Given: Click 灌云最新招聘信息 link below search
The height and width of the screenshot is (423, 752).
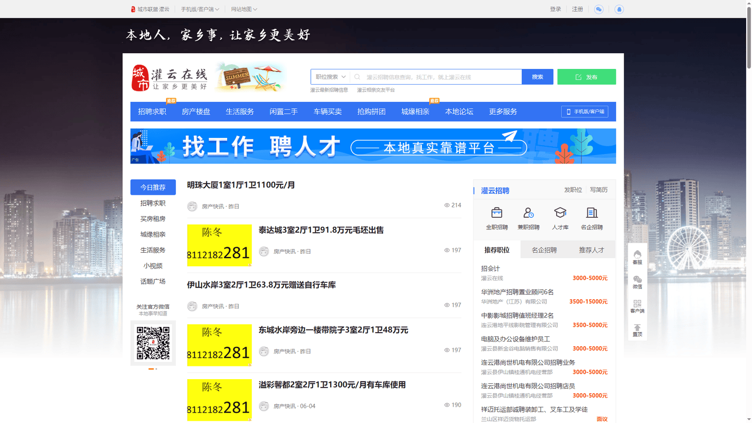Looking at the screenshot, I should coord(329,90).
